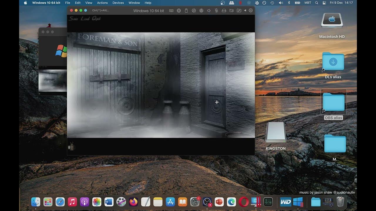Click the crossed-out circle icon in VM toolbar
The image size is (376, 211).
(x=194, y=11)
